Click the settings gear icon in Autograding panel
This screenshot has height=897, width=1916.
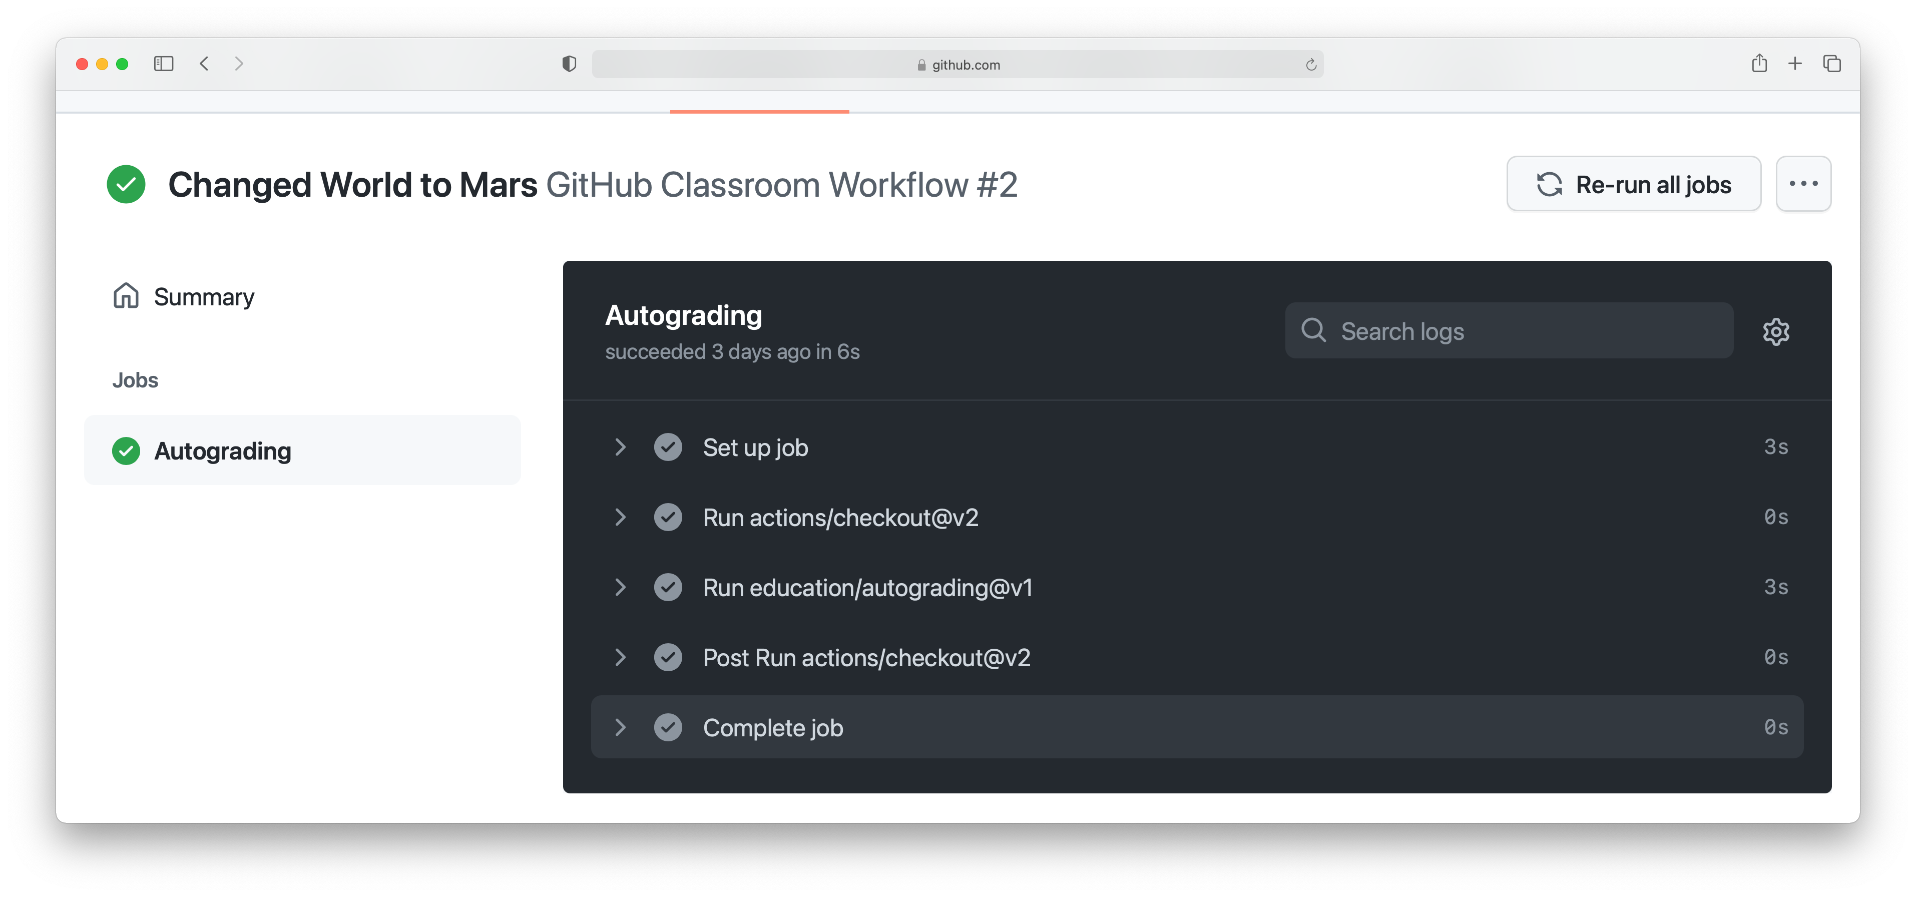(x=1775, y=331)
